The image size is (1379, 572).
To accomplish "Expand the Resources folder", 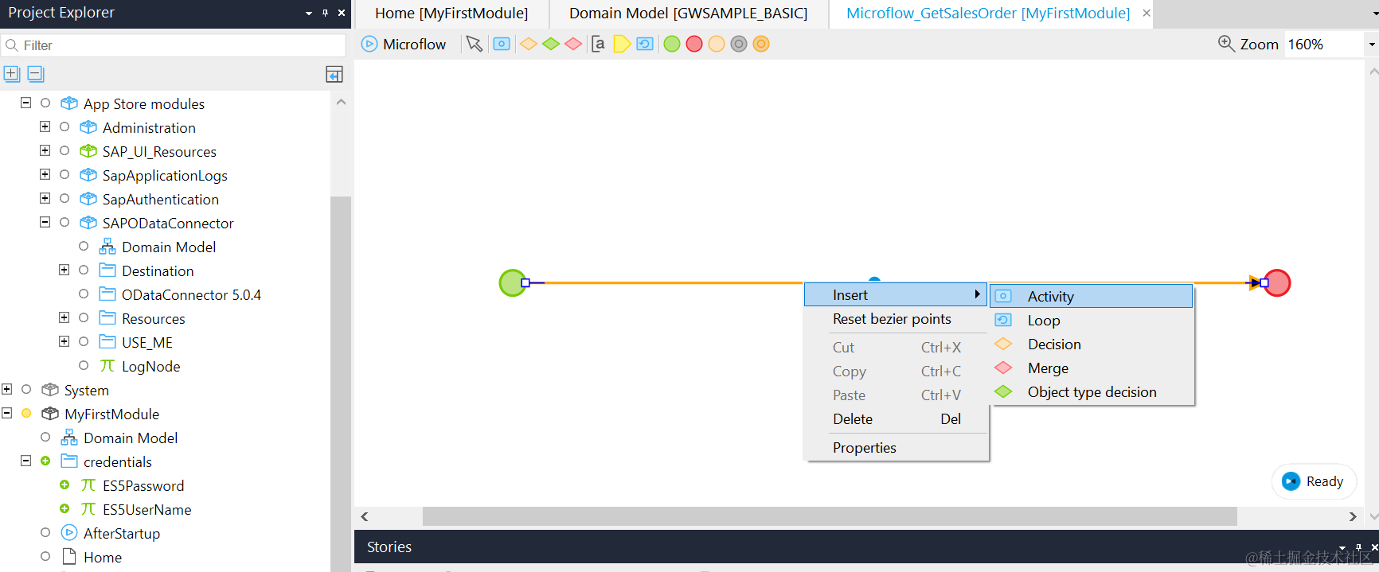I will (x=64, y=317).
